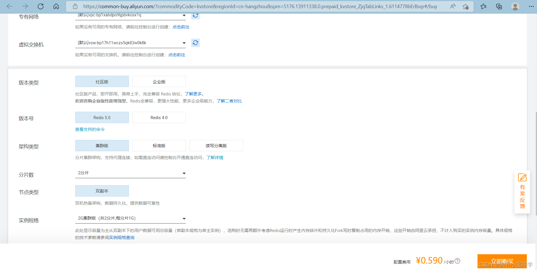The image size is (537, 270).
Task: Click 点击前往 link for 专有网络
Action: point(181,27)
